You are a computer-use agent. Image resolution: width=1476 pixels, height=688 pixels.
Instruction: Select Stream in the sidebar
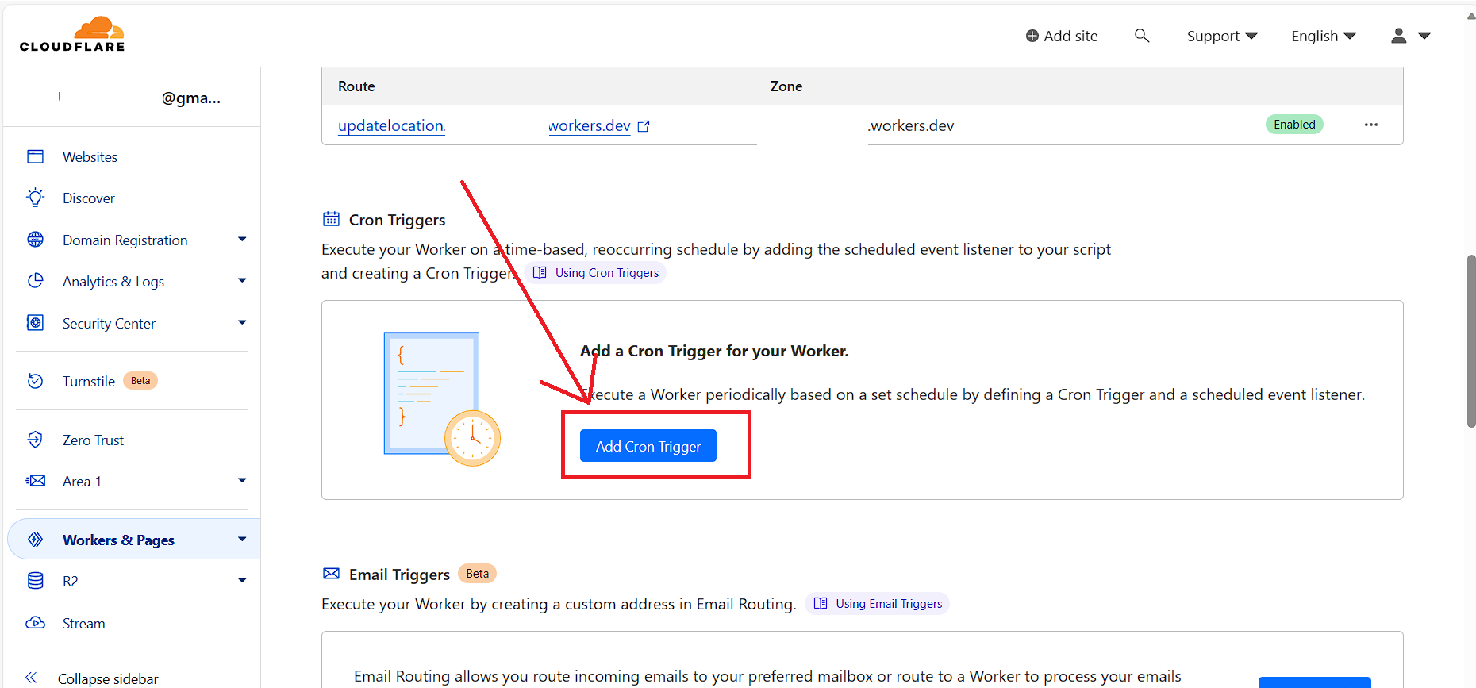coord(83,624)
